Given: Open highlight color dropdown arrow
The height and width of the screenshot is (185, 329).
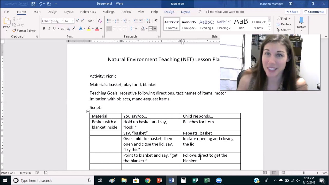Looking at the screenshot, I should click(93, 29).
